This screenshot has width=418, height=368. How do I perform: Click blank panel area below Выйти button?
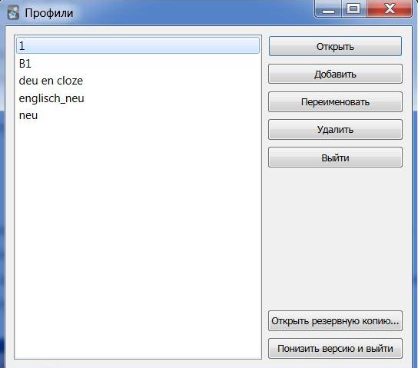[335, 238]
